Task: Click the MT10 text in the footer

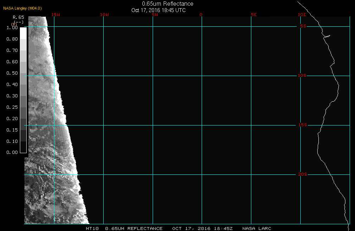Action: click(x=92, y=229)
